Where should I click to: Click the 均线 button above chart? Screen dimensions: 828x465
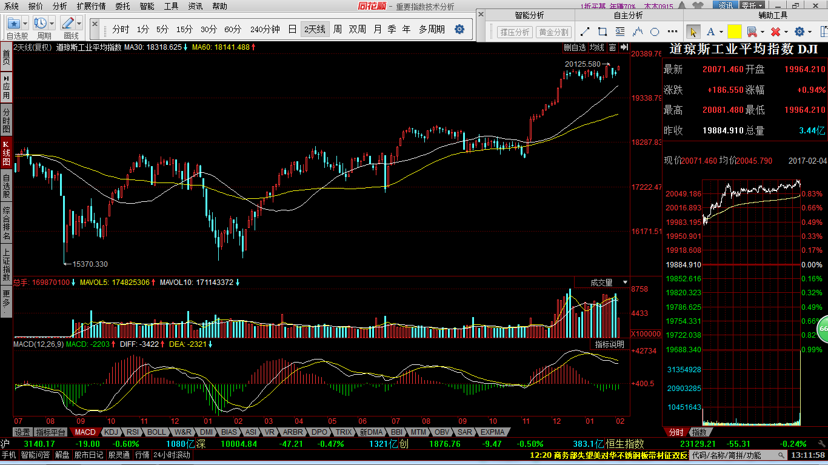point(597,47)
